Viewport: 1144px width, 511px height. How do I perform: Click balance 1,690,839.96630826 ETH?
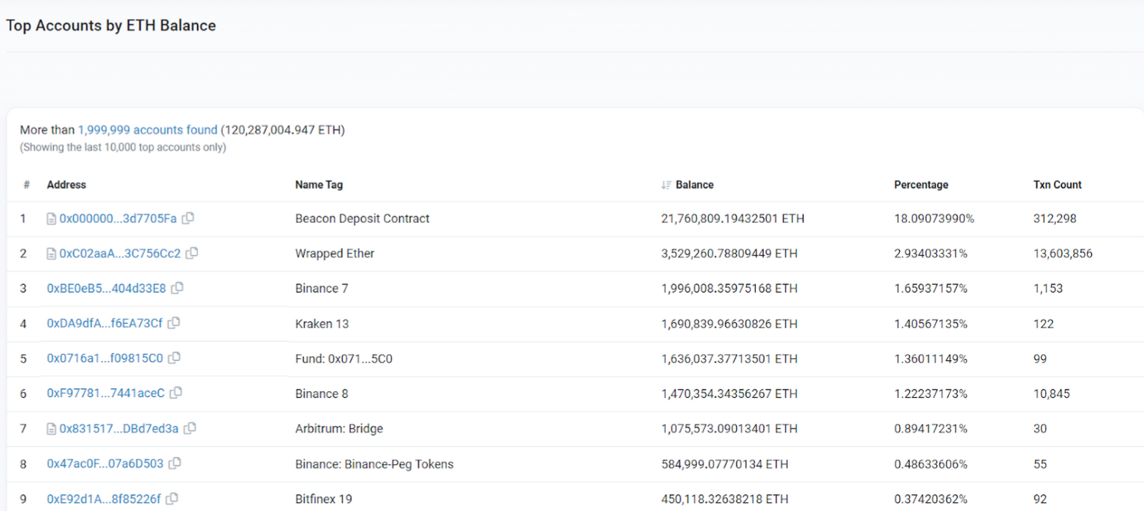pos(729,323)
